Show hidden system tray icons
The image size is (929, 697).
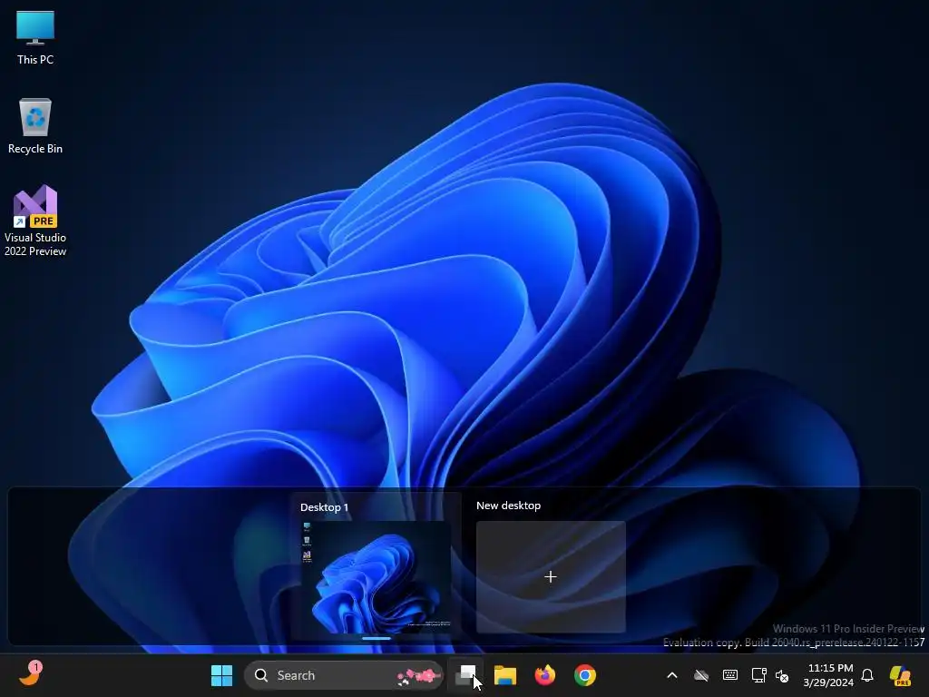(x=672, y=675)
